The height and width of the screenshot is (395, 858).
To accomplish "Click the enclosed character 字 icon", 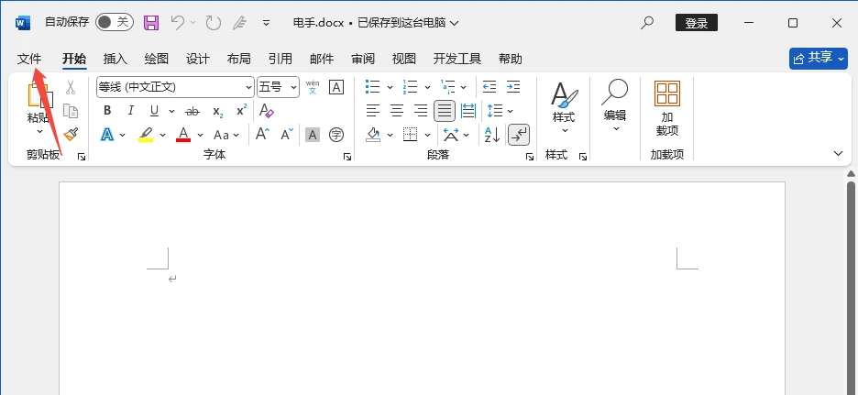I will click(336, 135).
